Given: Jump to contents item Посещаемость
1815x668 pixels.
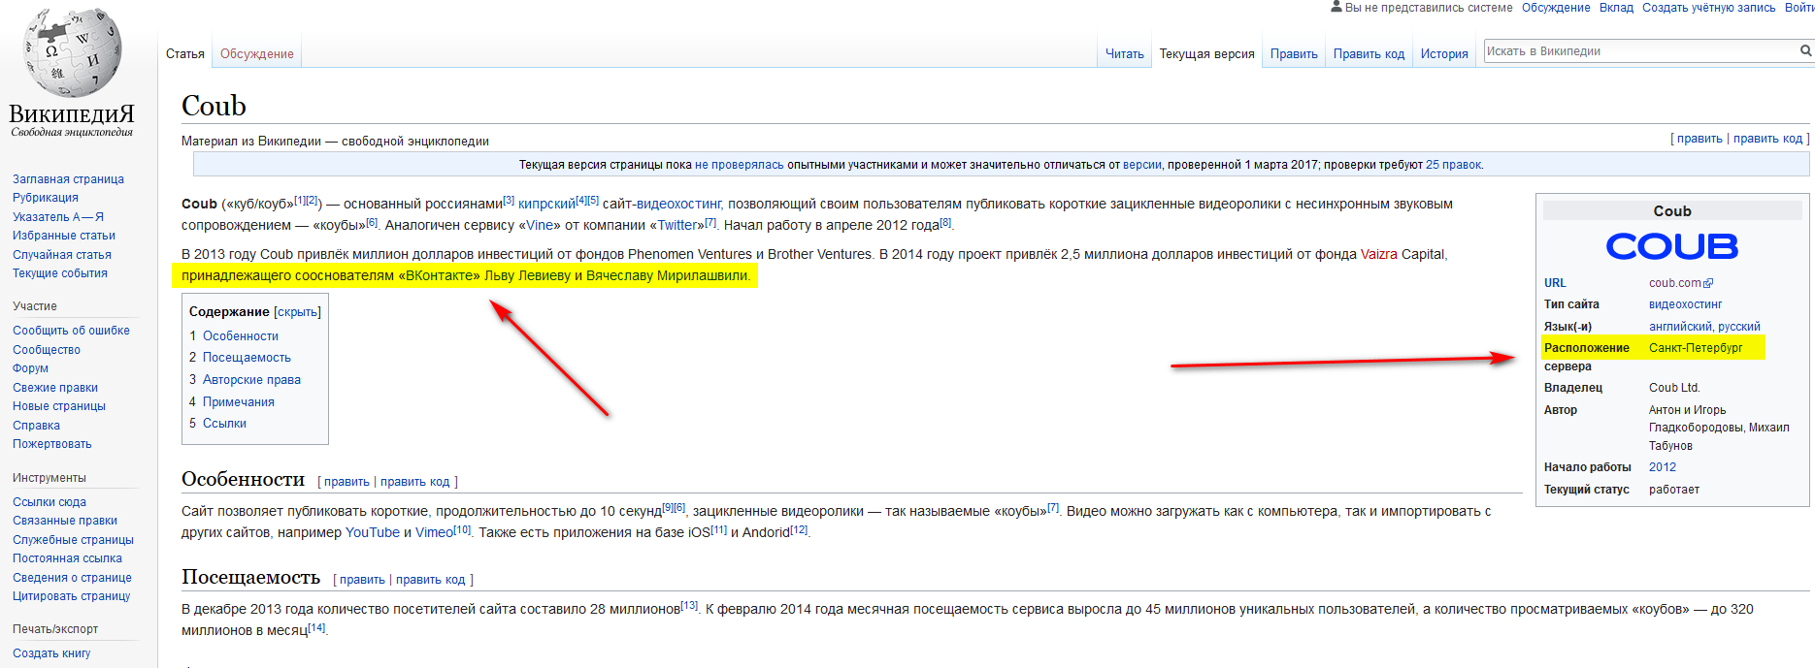Looking at the screenshot, I should [x=247, y=358].
